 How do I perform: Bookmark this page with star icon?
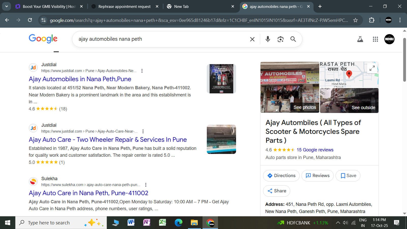click(x=355, y=20)
